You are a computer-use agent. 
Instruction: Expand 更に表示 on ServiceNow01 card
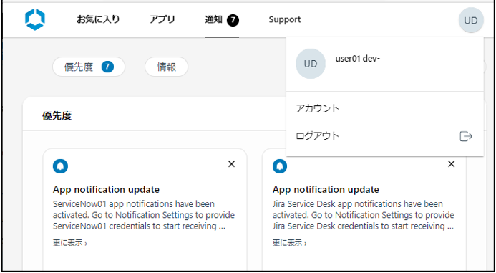[70, 243]
